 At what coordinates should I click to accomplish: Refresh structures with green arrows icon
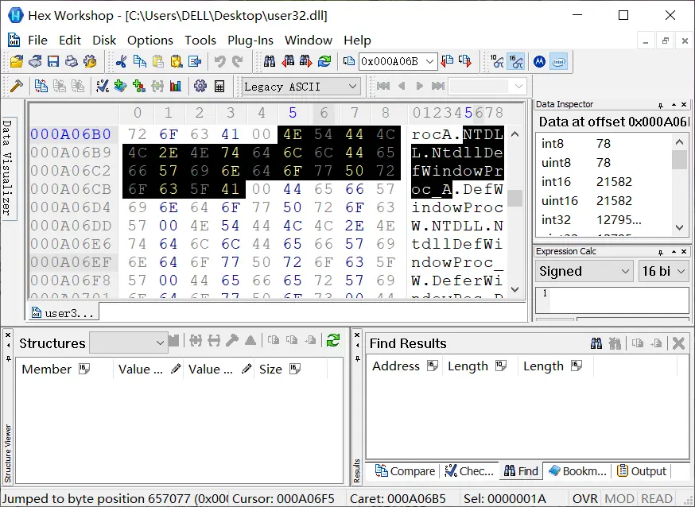click(333, 340)
